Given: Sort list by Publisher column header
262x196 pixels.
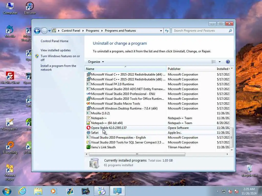Looking at the screenshot, I should point(191,69).
